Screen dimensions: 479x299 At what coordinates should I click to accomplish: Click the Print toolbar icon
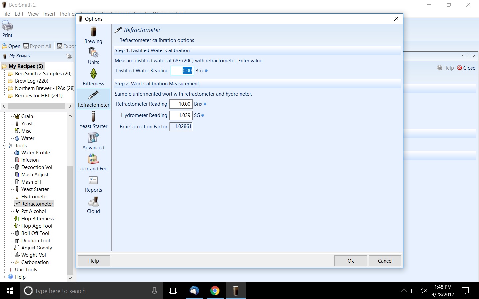point(7,29)
